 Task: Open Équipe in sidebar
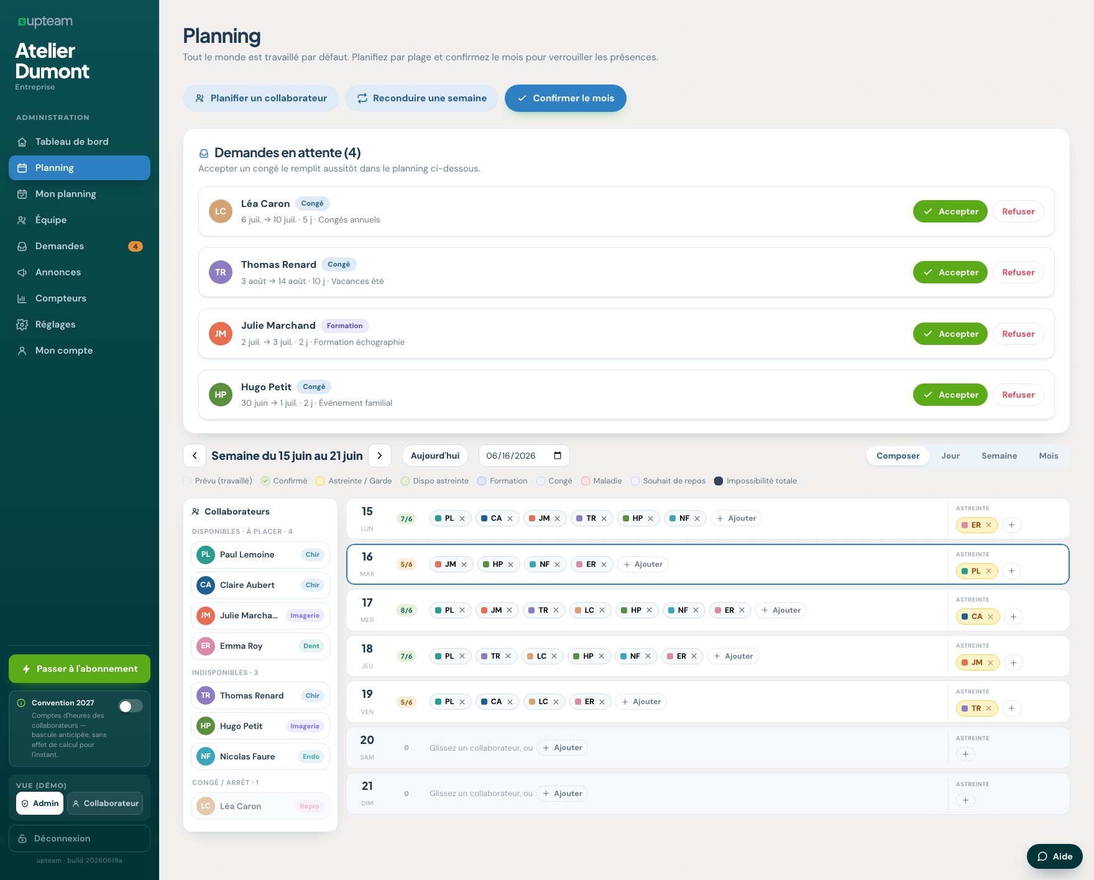coord(80,220)
